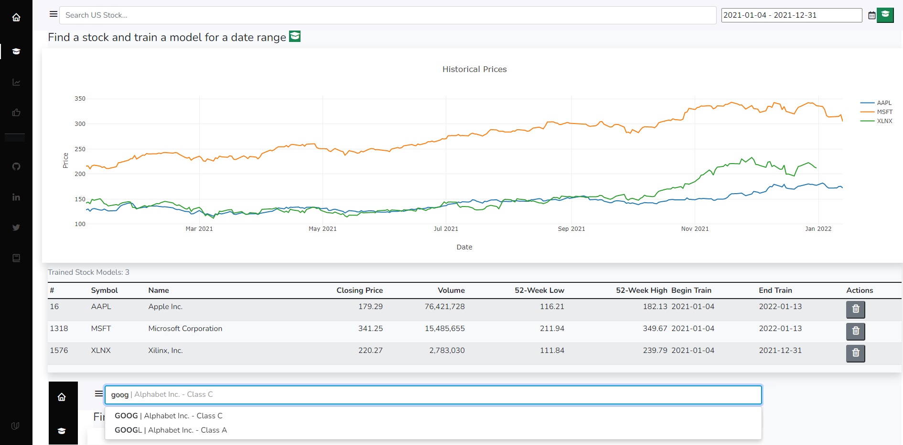
Task: Click the thumbs-up icon in sidebar
Action: pyautogui.click(x=16, y=113)
